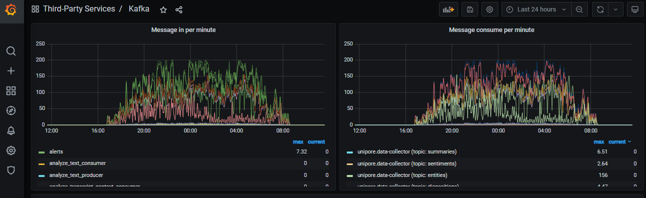Sort right legend by max column
The width and height of the screenshot is (646, 198).
click(599, 141)
